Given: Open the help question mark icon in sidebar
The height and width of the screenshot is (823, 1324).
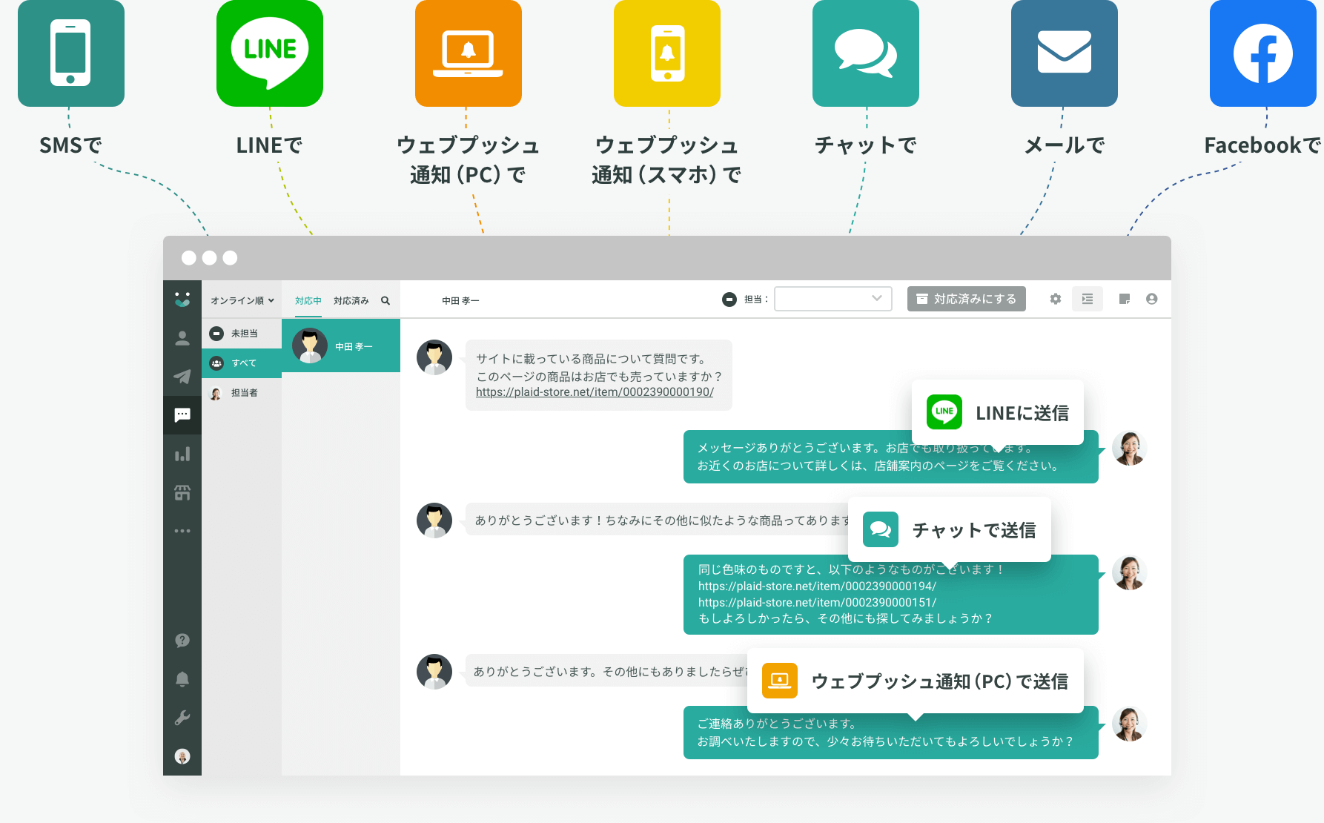Looking at the screenshot, I should (x=182, y=641).
